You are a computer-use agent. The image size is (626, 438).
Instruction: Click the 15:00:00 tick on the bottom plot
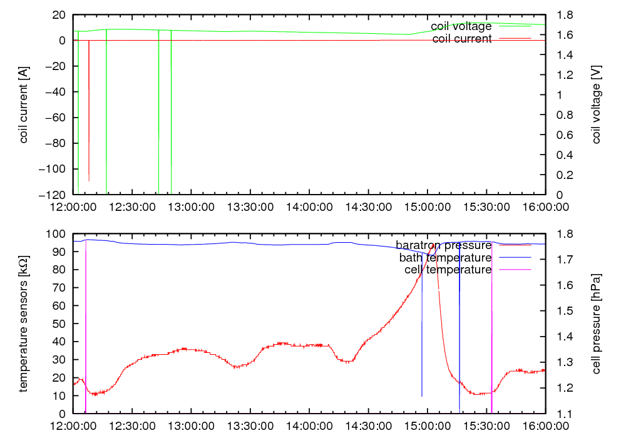pos(427,425)
